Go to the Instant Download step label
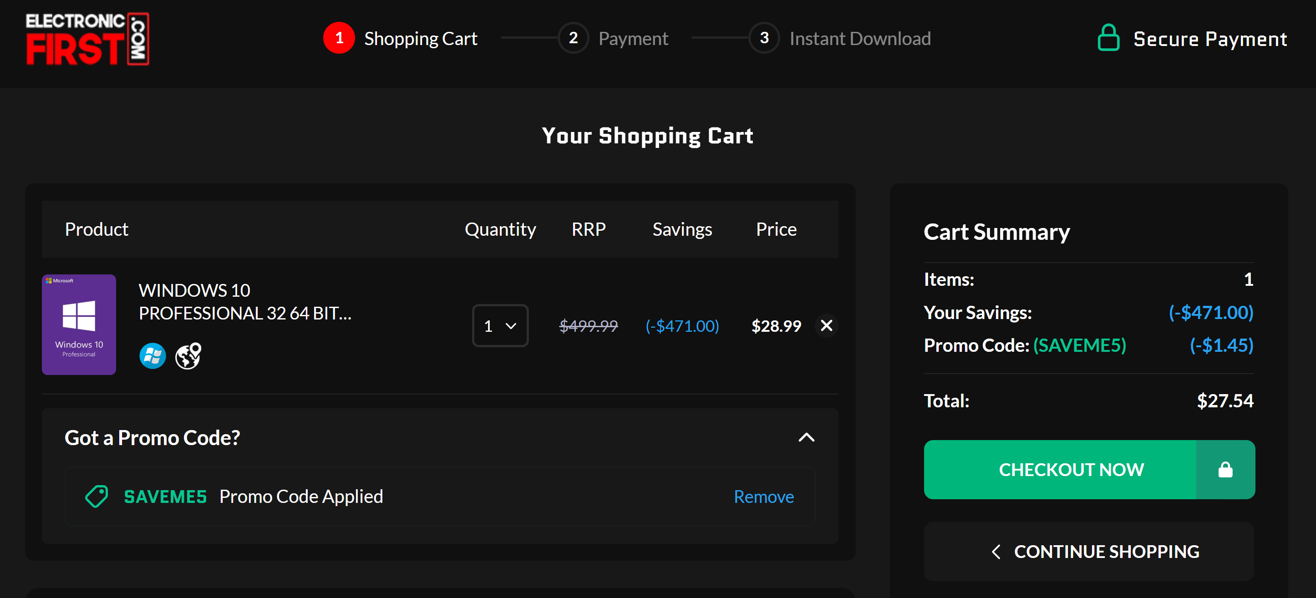Image resolution: width=1316 pixels, height=598 pixels. coord(860,39)
